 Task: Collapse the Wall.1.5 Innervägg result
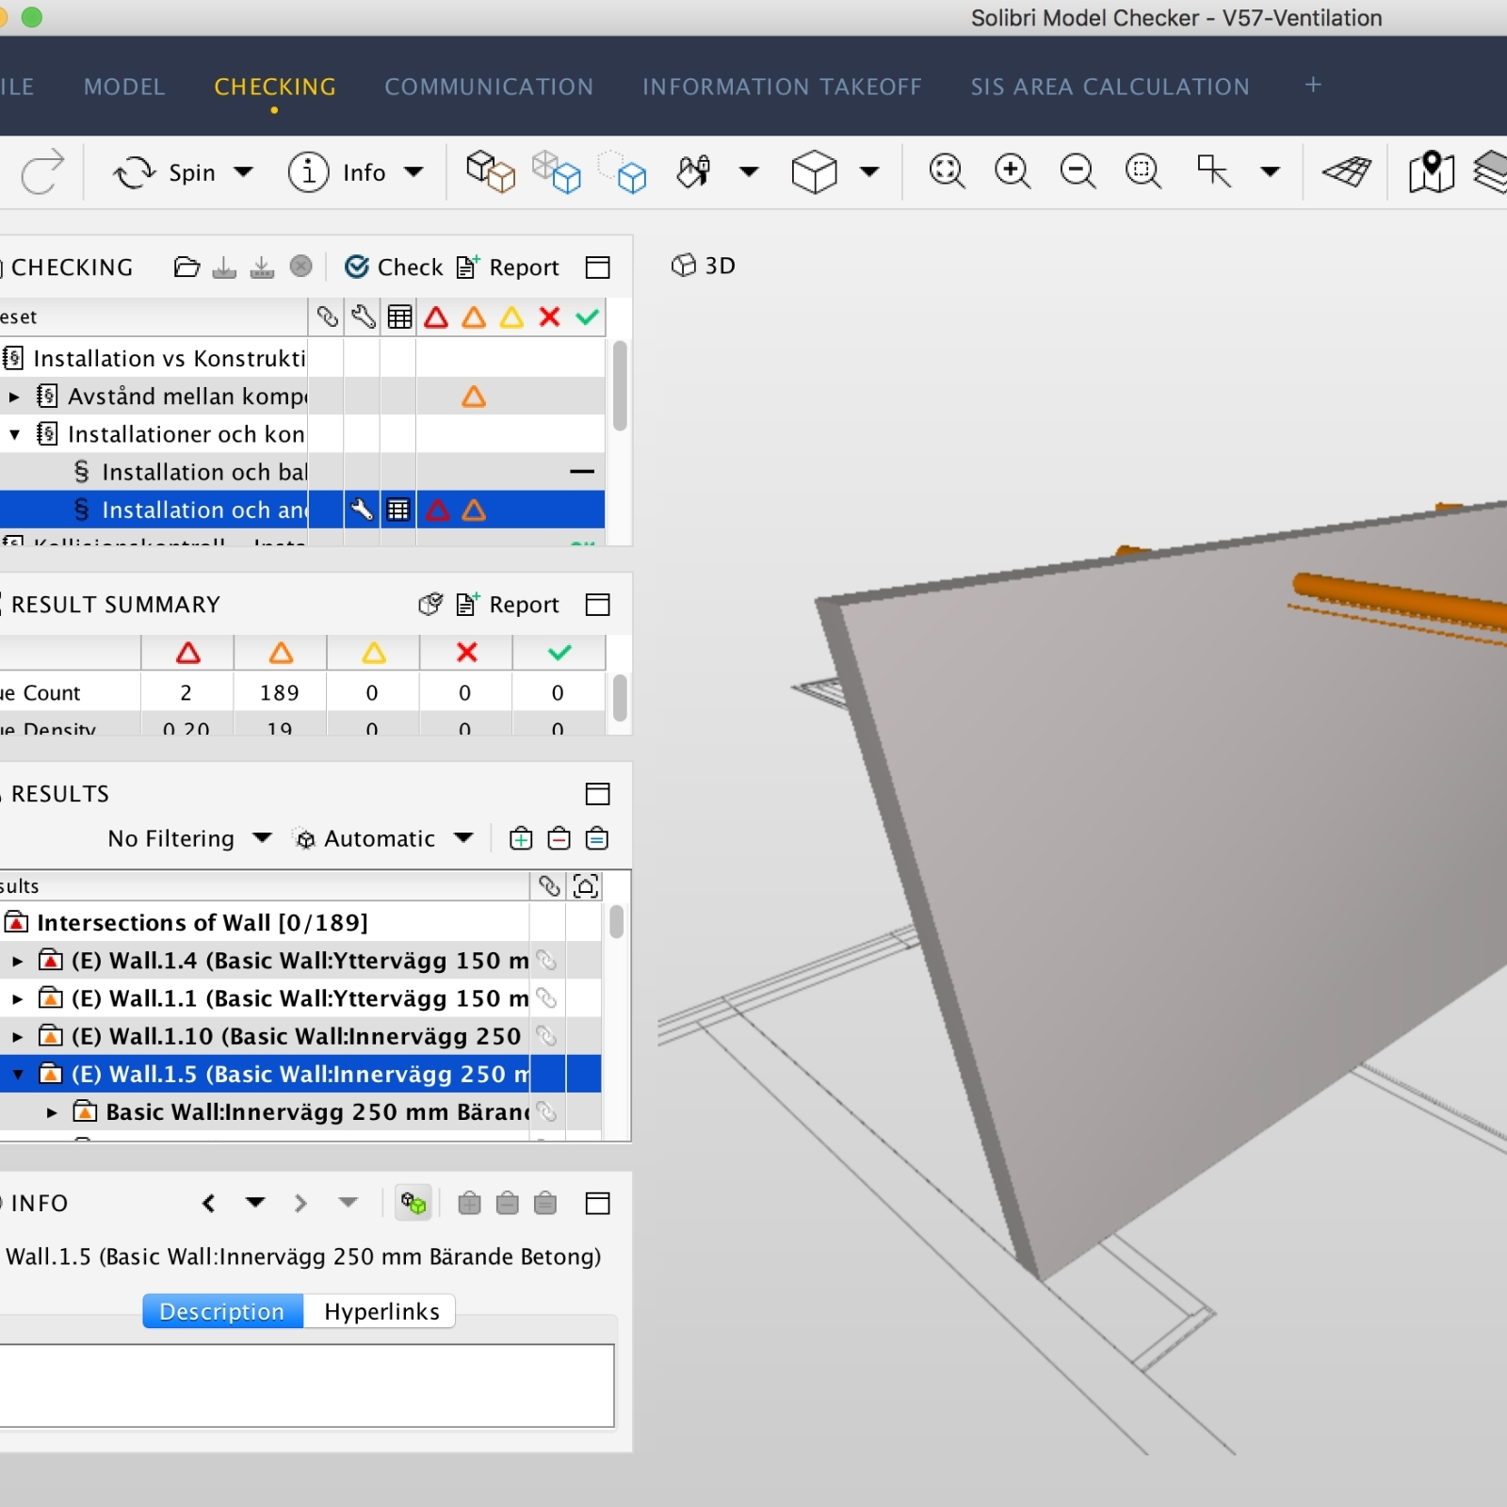pos(17,1075)
